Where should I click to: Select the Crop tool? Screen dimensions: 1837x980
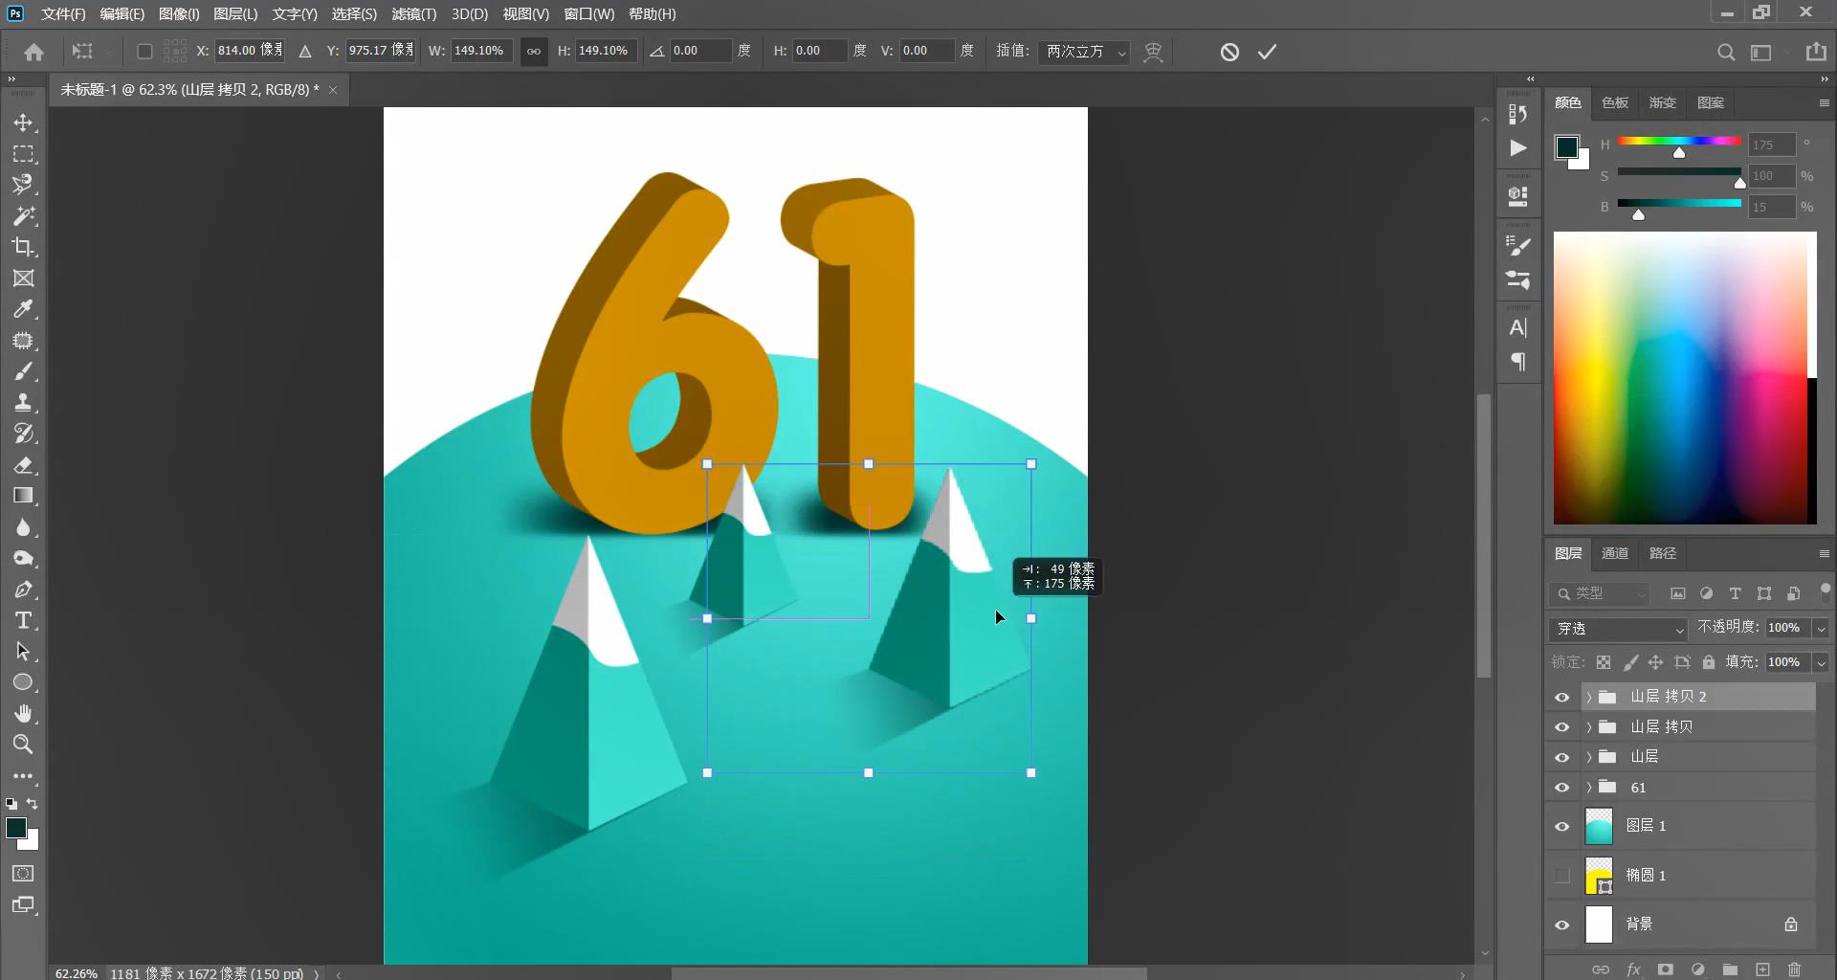click(24, 247)
